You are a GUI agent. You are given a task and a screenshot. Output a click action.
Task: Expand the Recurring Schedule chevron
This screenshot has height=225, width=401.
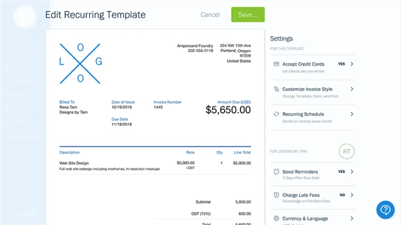(x=352, y=114)
